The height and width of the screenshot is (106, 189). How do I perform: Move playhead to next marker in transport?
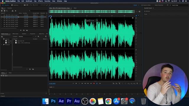point(91,83)
